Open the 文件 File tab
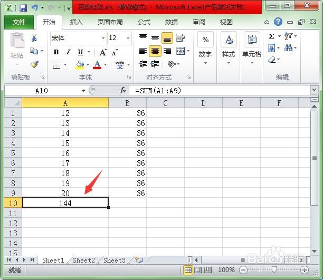This screenshot has height=280, width=323. click(19, 22)
